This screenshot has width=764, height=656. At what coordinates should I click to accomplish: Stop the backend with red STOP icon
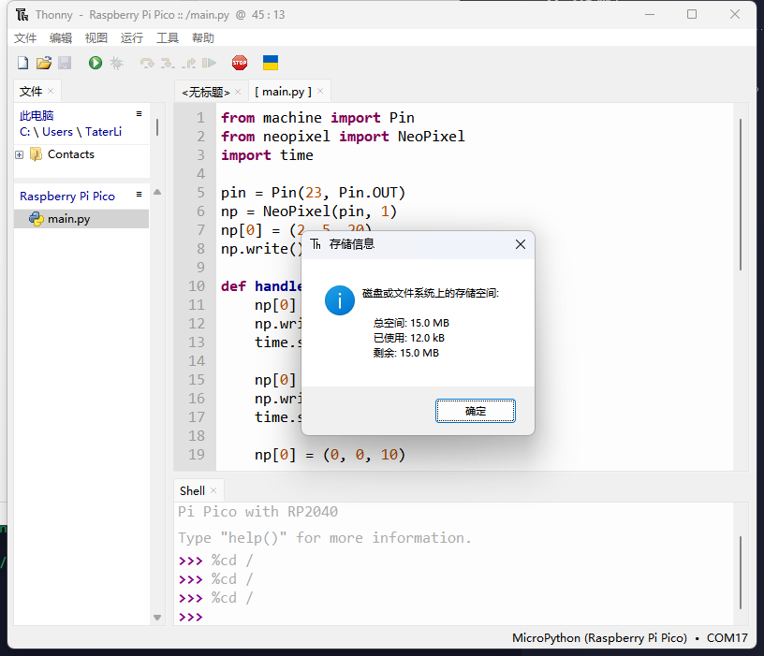click(240, 63)
